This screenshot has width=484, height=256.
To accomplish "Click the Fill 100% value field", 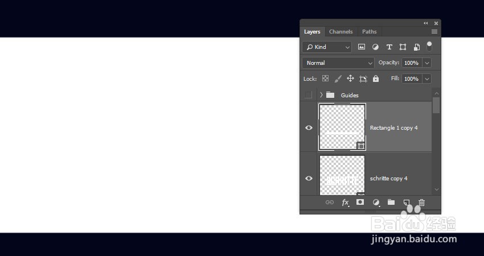I will [412, 79].
